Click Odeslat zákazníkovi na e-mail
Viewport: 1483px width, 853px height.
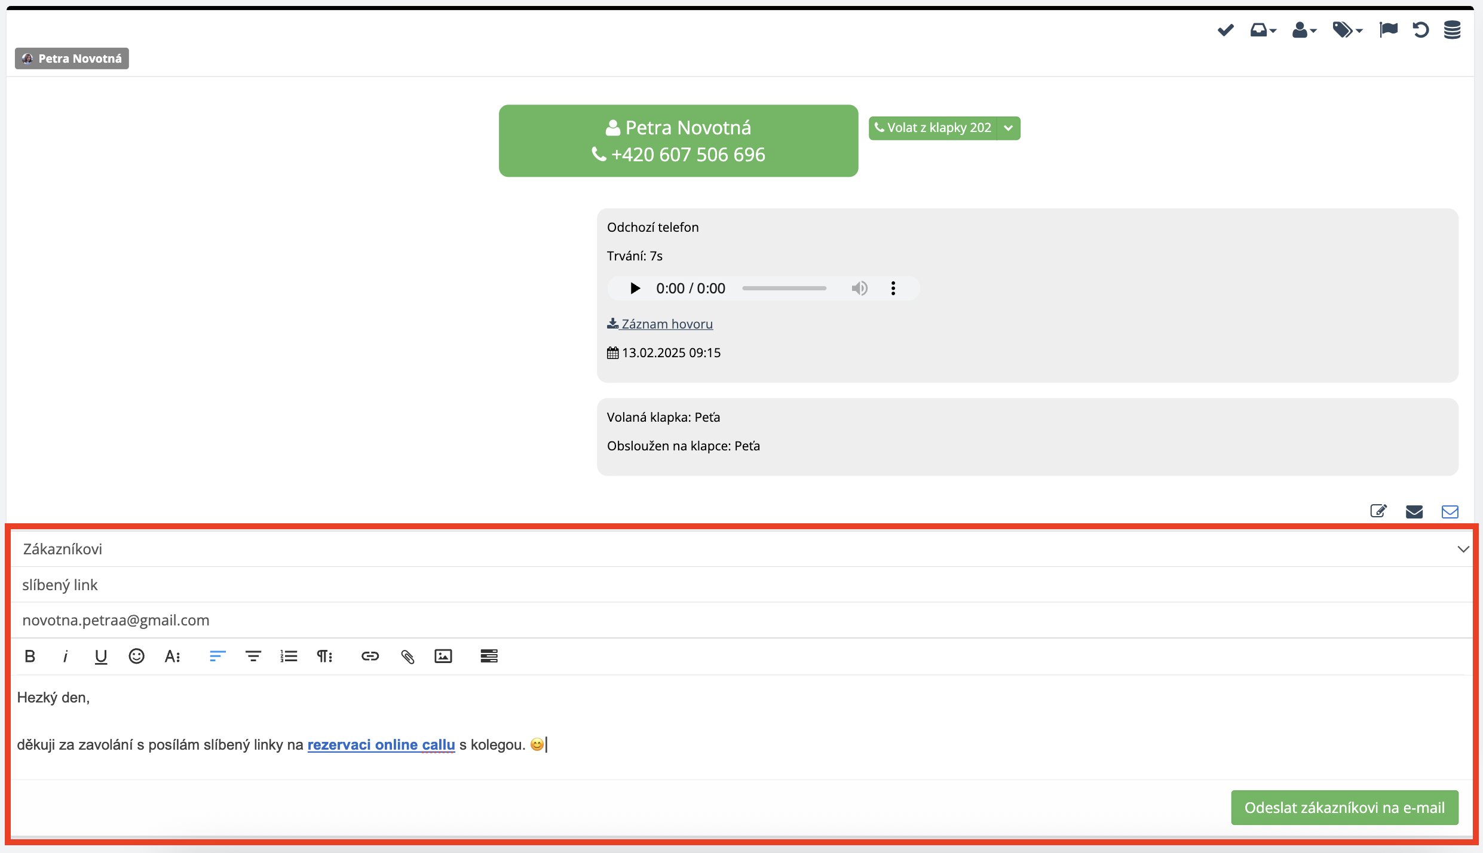point(1344,808)
